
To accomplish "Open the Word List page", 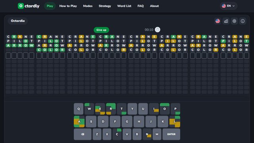I will (124, 6).
